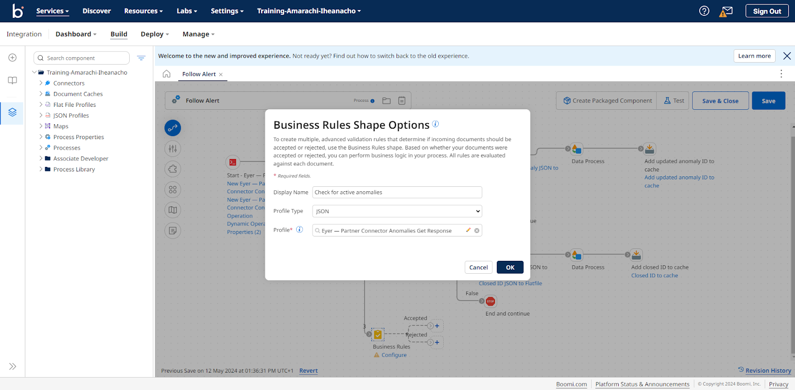Open the help question mark icon
The width and height of the screenshot is (795, 390).
pyautogui.click(x=704, y=11)
